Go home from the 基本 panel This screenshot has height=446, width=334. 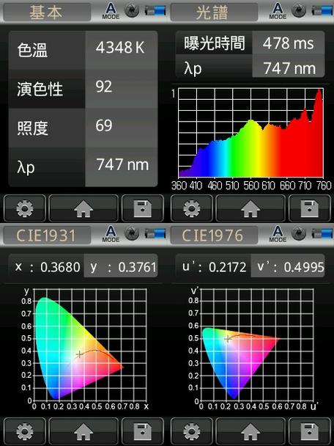pyautogui.click(x=83, y=208)
